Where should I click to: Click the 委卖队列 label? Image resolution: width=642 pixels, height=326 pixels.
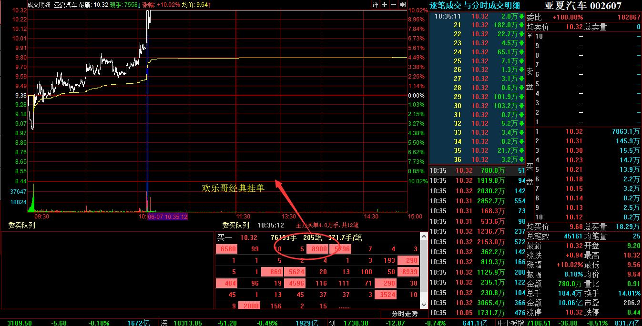click(x=21, y=225)
